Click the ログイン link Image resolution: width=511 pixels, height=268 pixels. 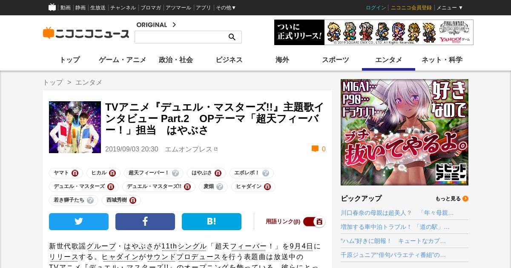point(376,8)
